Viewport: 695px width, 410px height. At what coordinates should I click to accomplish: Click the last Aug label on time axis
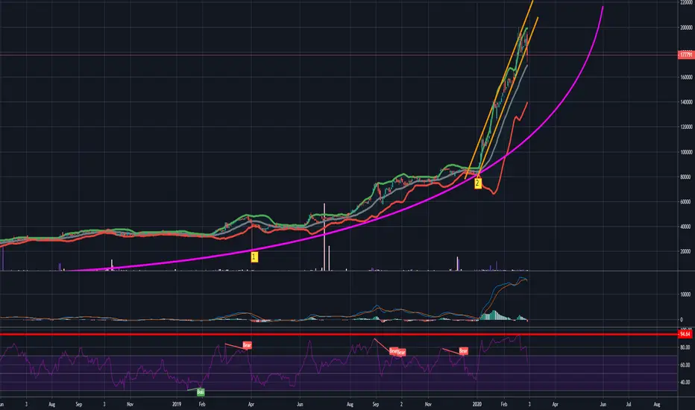[657, 404]
